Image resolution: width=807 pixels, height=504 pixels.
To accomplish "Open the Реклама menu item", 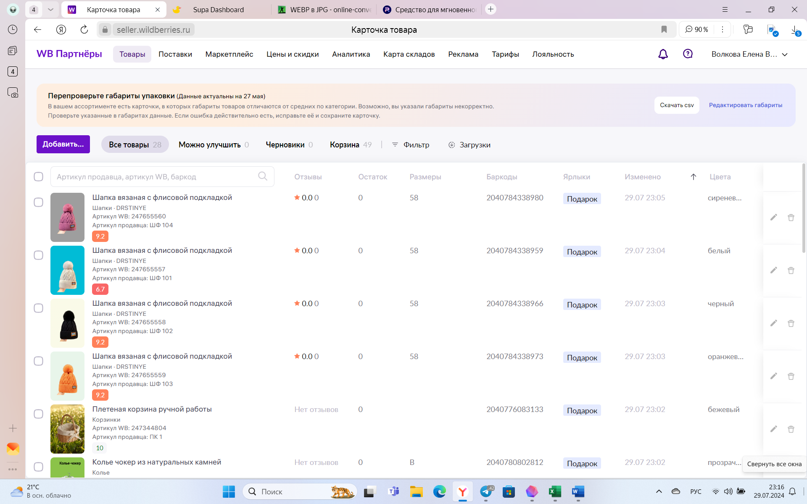I will tap(463, 54).
